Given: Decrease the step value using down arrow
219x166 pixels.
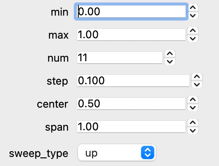Looking at the screenshot, I should (197, 85).
